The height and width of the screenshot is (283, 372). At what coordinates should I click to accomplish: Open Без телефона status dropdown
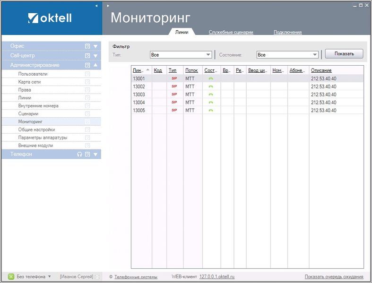49,276
